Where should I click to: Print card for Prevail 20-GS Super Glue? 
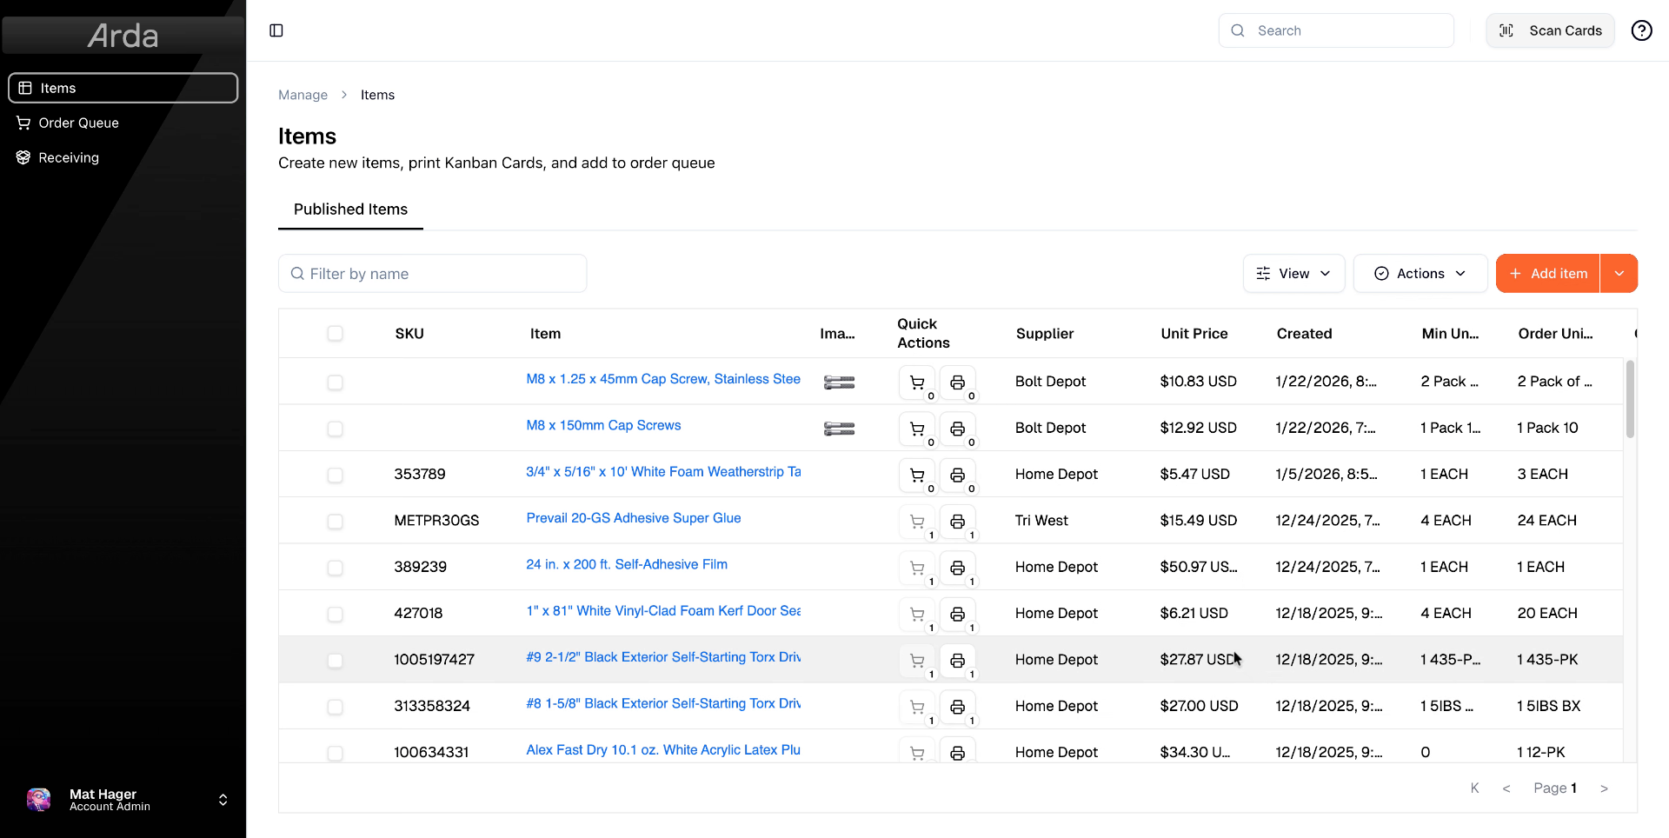tap(957, 522)
